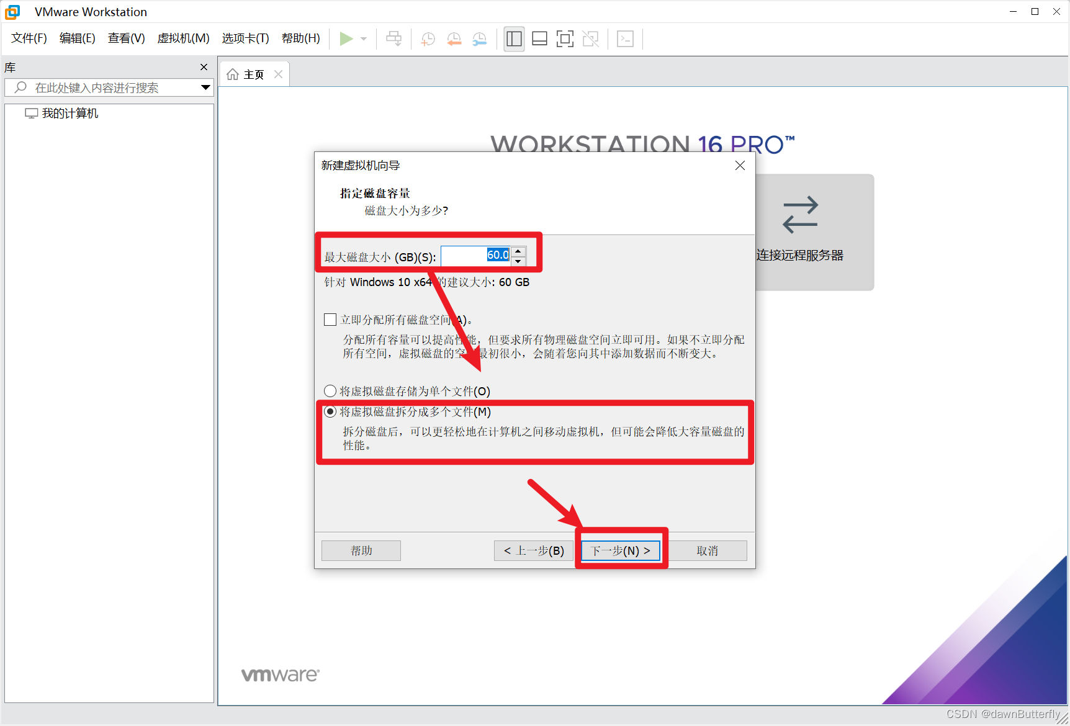Click the take snapshot clock icon

428,38
